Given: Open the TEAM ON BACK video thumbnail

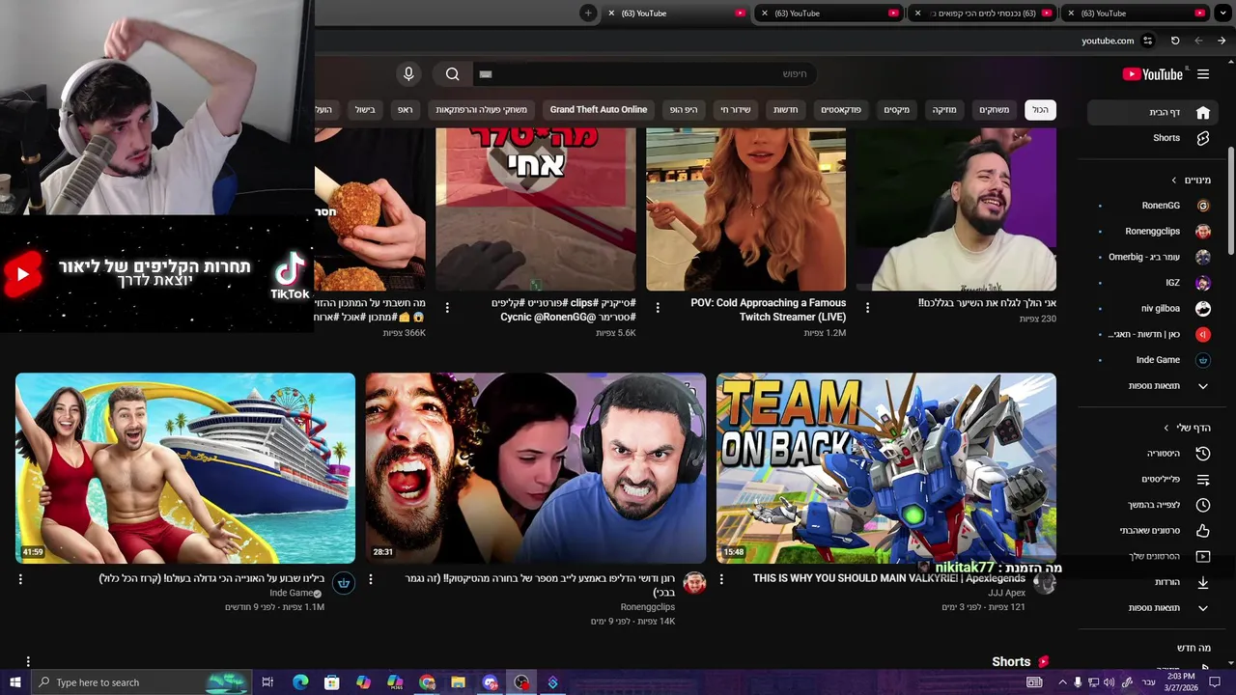Looking at the screenshot, I should coord(886,468).
